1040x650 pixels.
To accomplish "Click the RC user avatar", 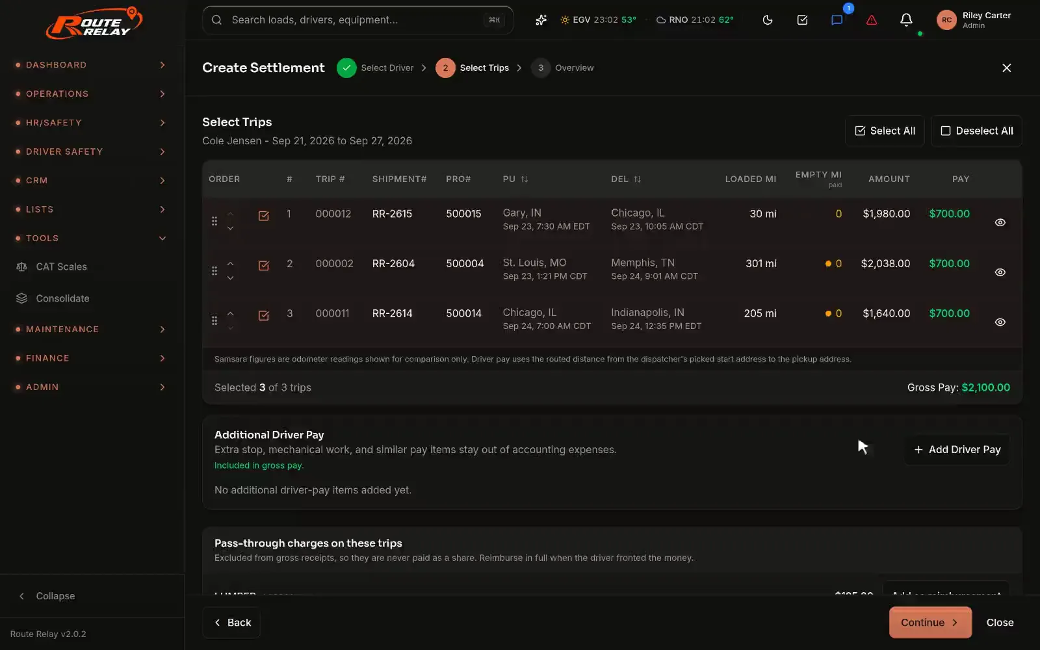I will (946, 20).
